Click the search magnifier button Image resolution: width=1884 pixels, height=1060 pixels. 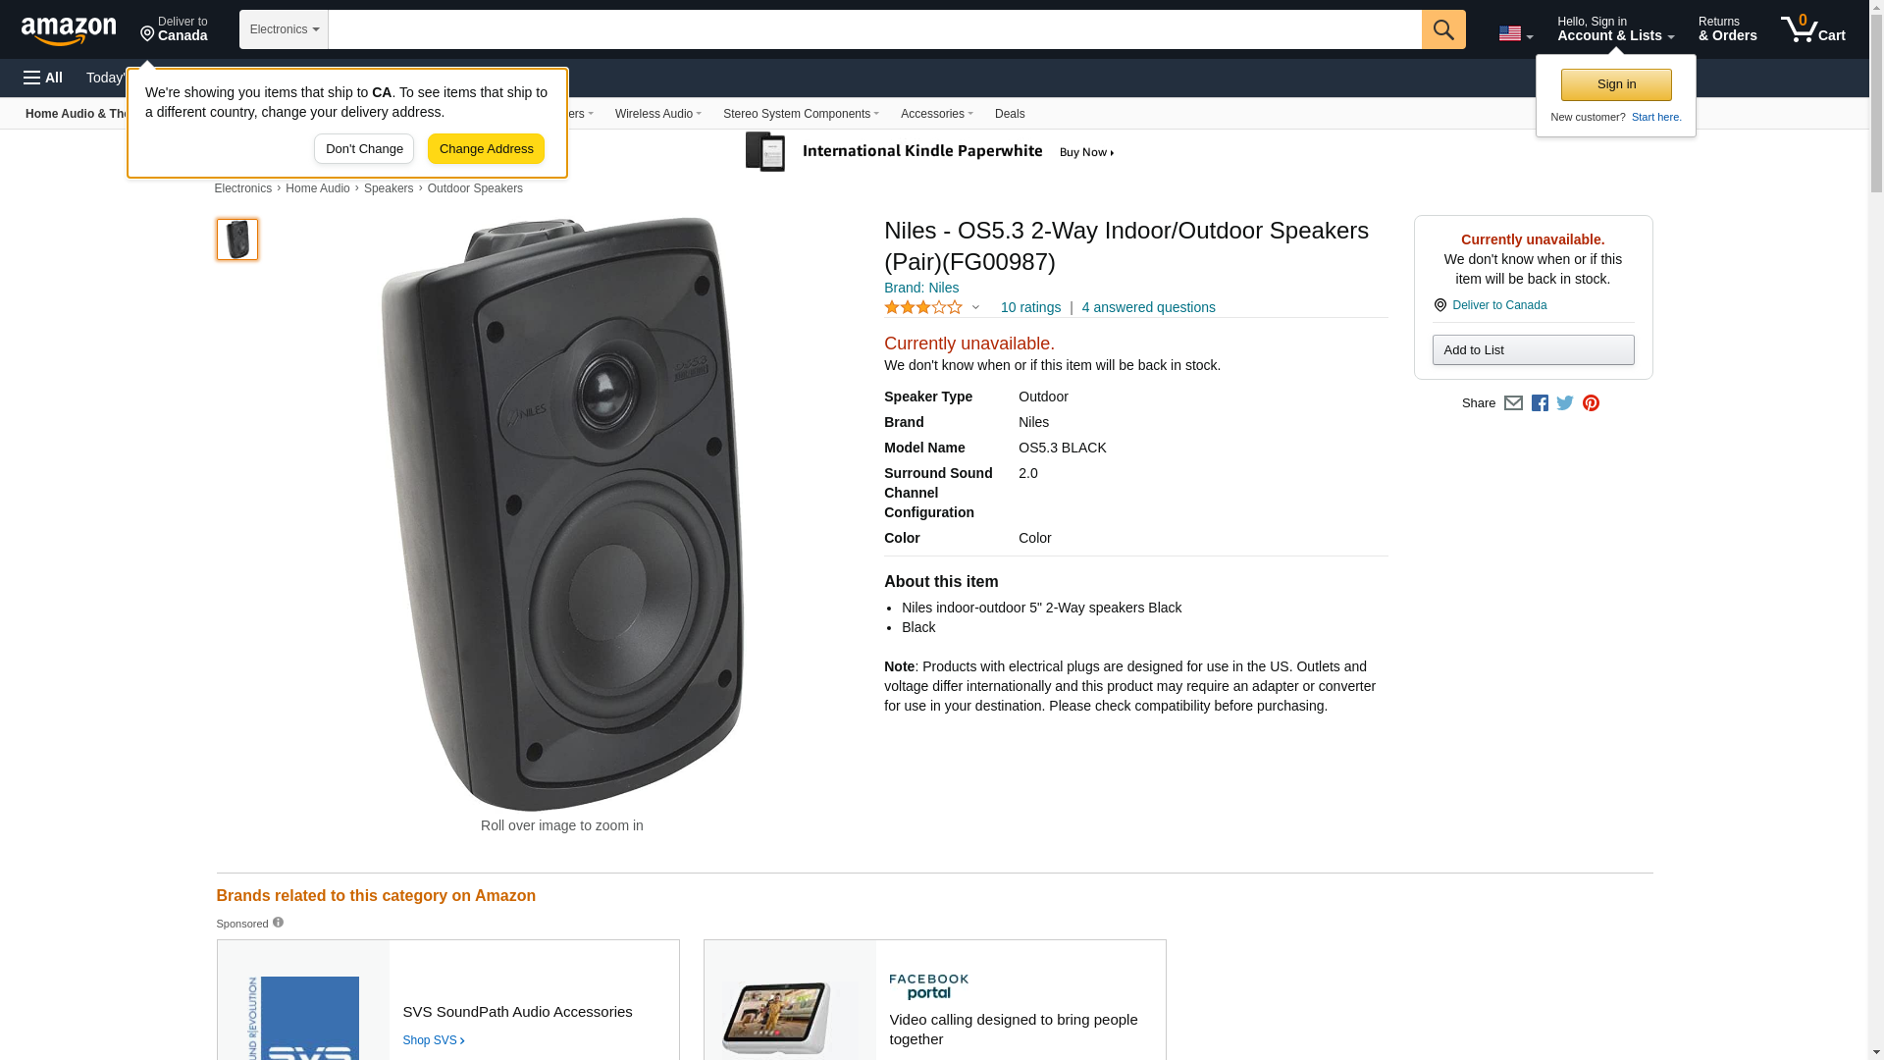(1442, 29)
